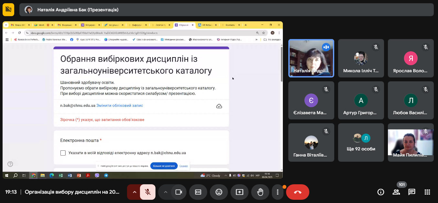The image size is (438, 203).
Task: Open Windows search magnifier in taskbar
Action: tap(15, 176)
